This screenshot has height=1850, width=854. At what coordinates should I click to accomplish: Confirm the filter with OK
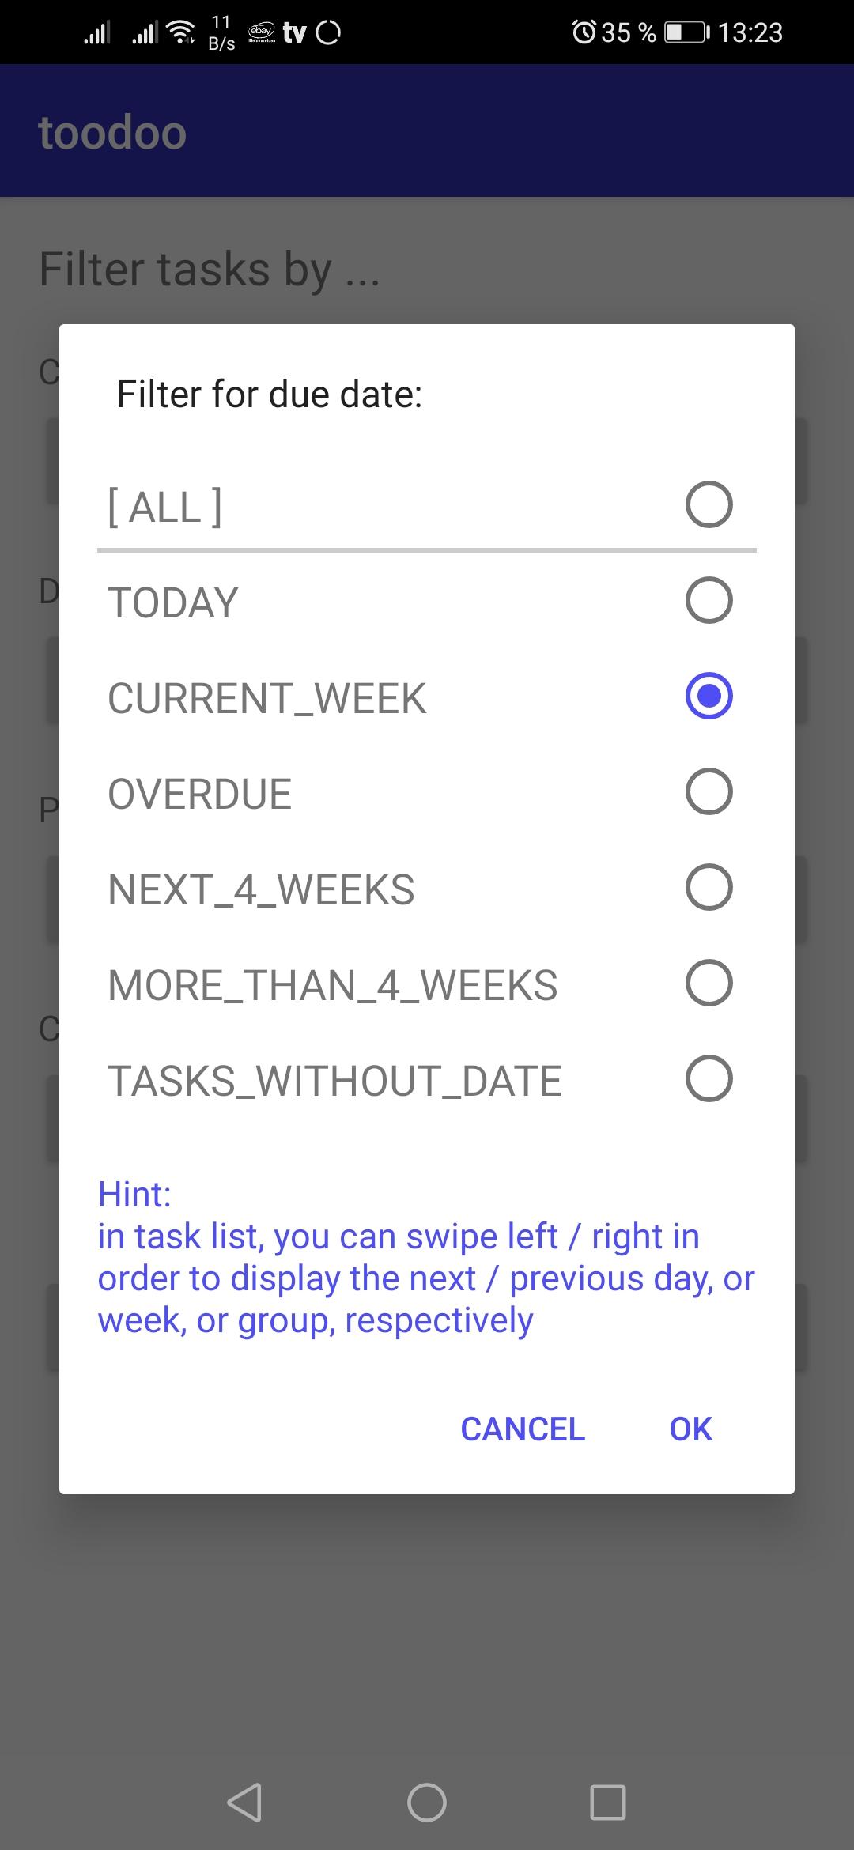(690, 1429)
